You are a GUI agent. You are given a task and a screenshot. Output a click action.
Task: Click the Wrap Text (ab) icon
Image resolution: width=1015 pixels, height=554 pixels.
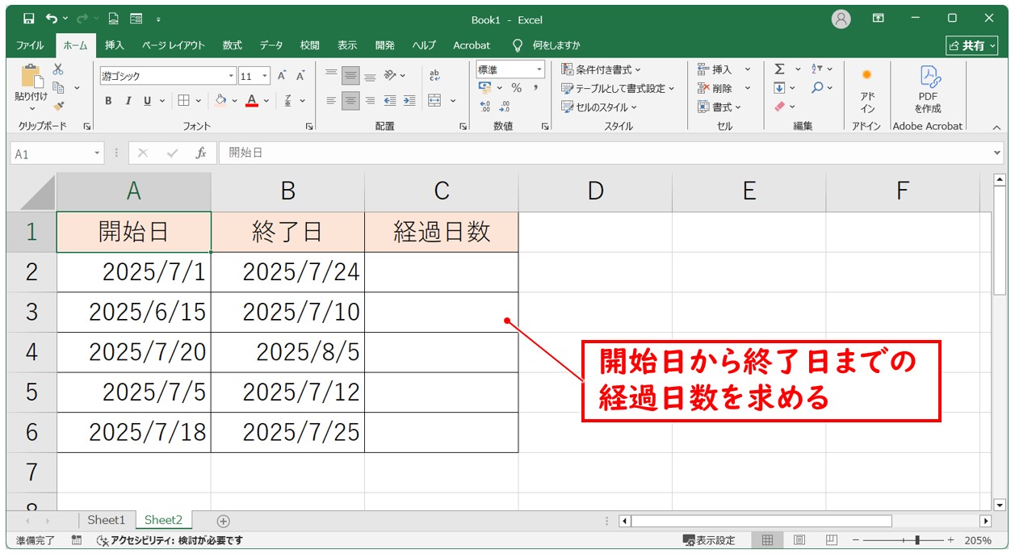(434, 75)
